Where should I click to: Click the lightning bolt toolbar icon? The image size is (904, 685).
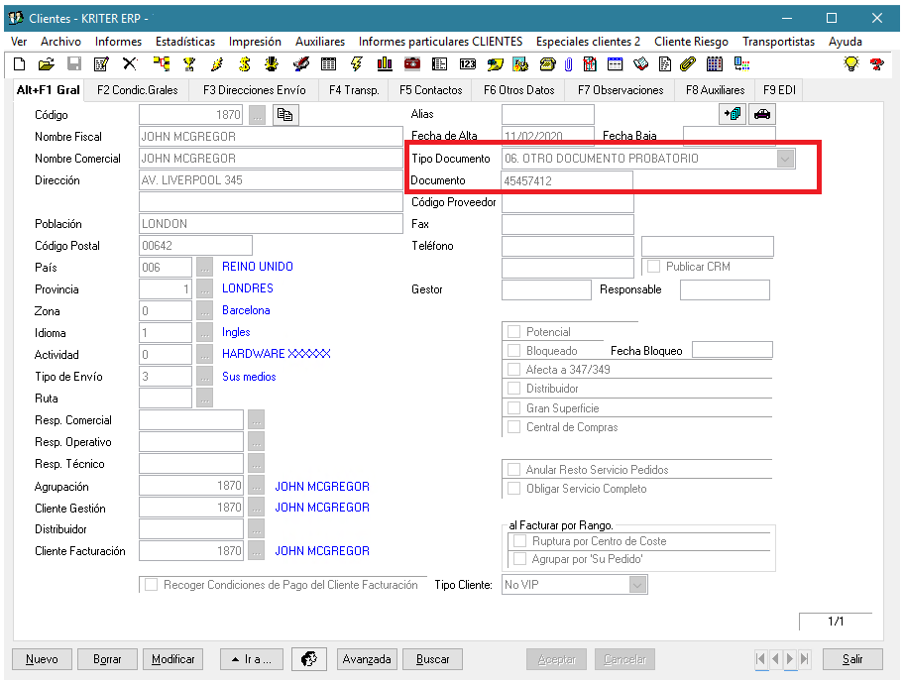tap(357, 64)
